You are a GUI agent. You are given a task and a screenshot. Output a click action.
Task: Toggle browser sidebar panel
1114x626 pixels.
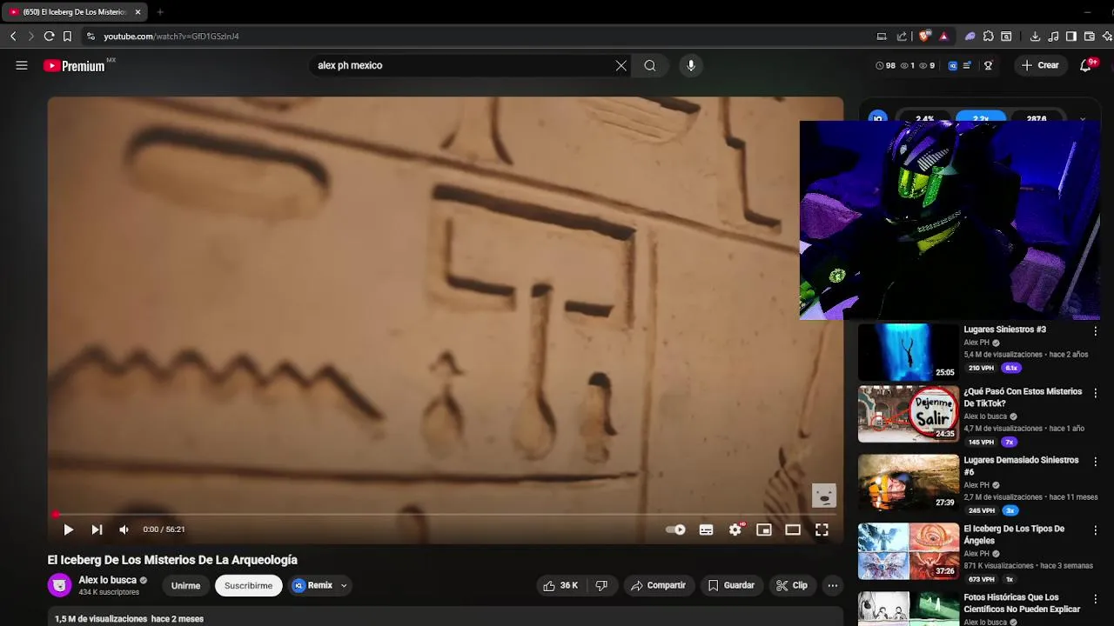(1071, 36)
